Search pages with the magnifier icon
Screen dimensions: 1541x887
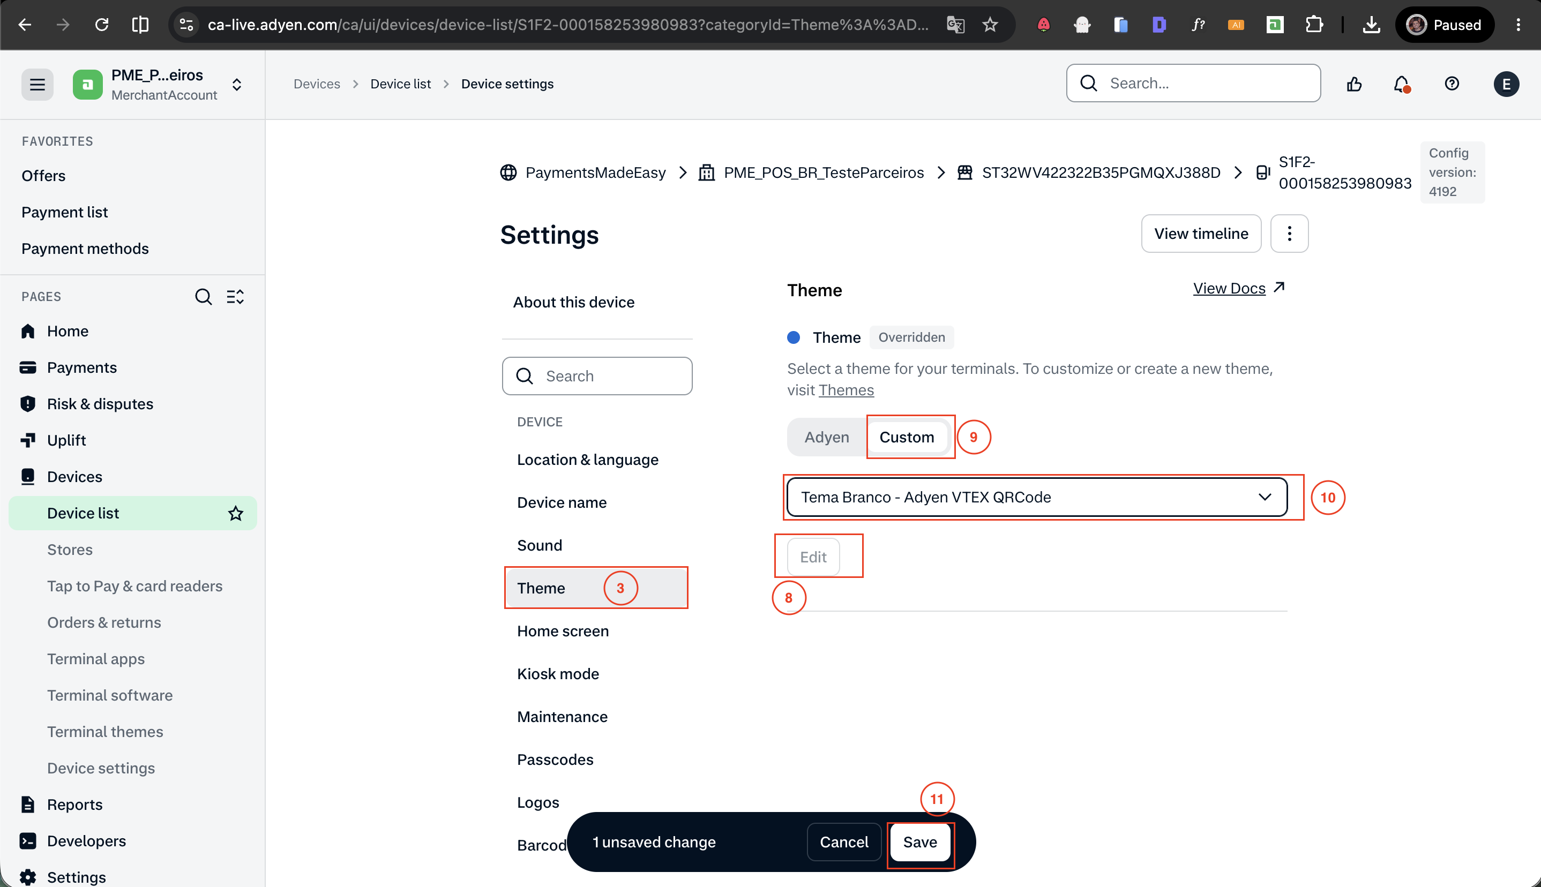click(204, 297)
